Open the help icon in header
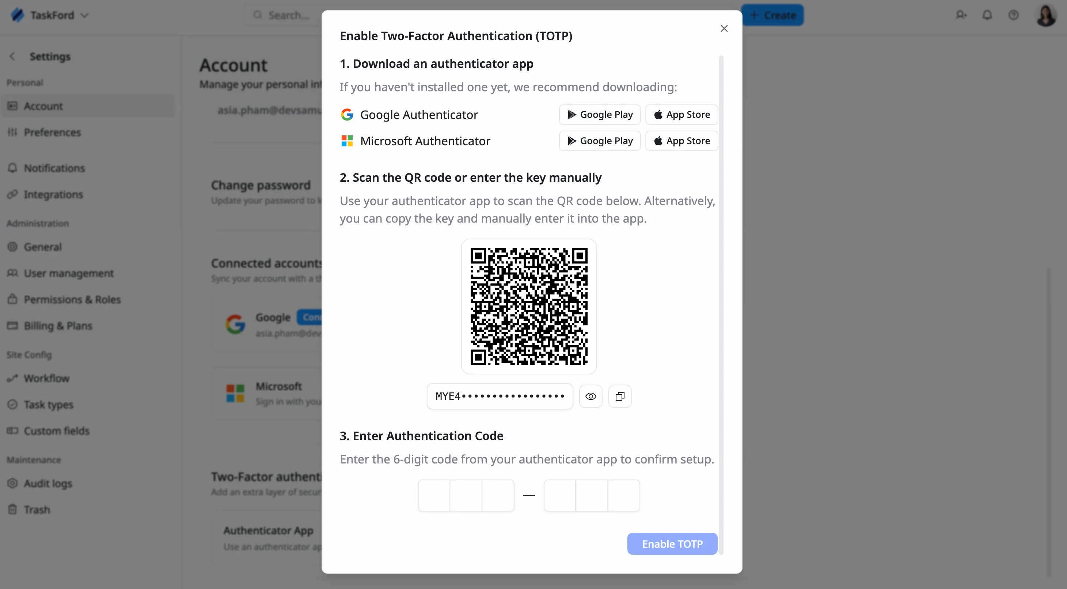 (1013, 15)
